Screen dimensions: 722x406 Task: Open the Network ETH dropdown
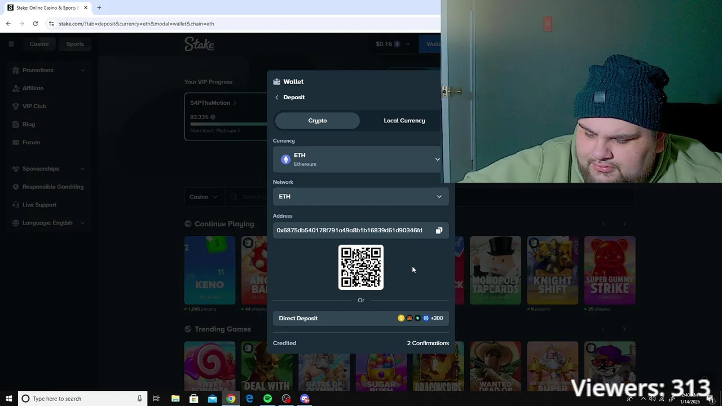point(361,196)
